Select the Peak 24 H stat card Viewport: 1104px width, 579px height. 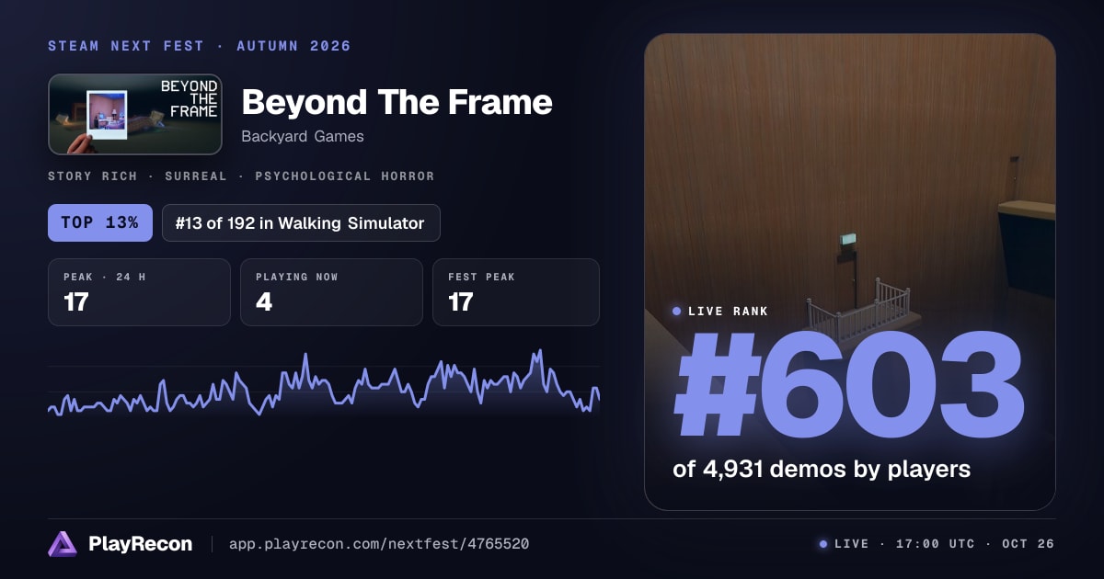click(x=139, y=292)
